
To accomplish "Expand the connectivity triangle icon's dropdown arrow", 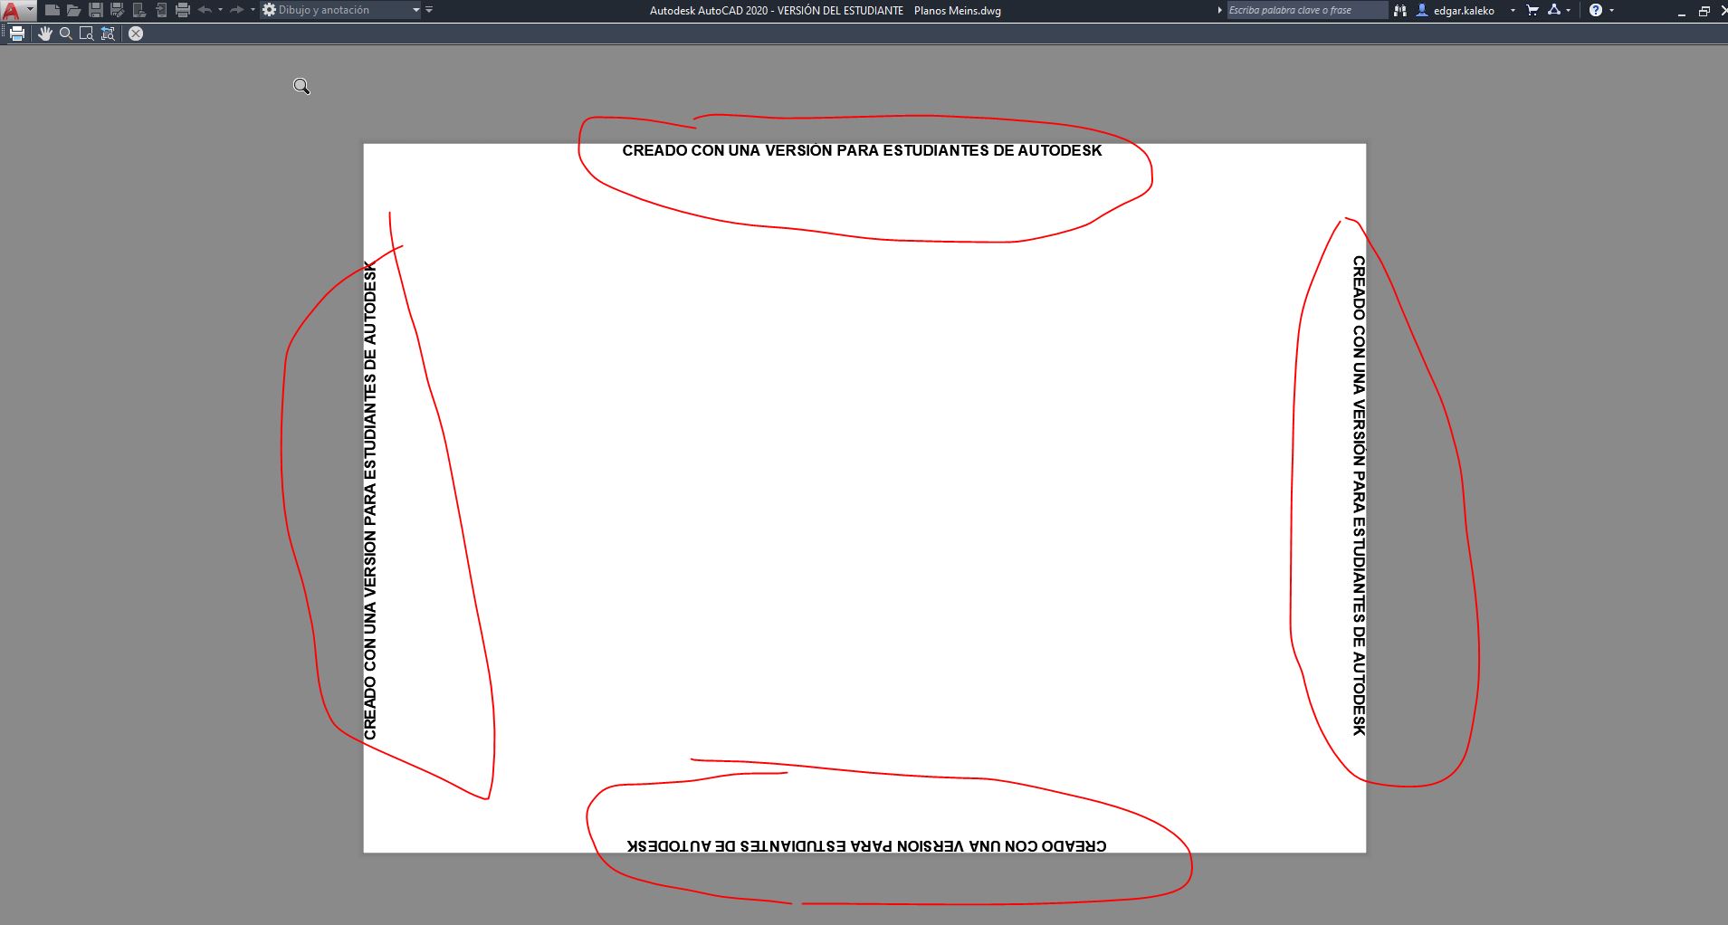I will click(1569, 10).
